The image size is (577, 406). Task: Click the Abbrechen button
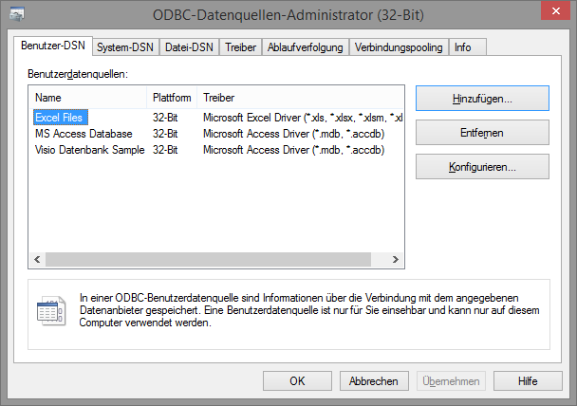[373, 380]
